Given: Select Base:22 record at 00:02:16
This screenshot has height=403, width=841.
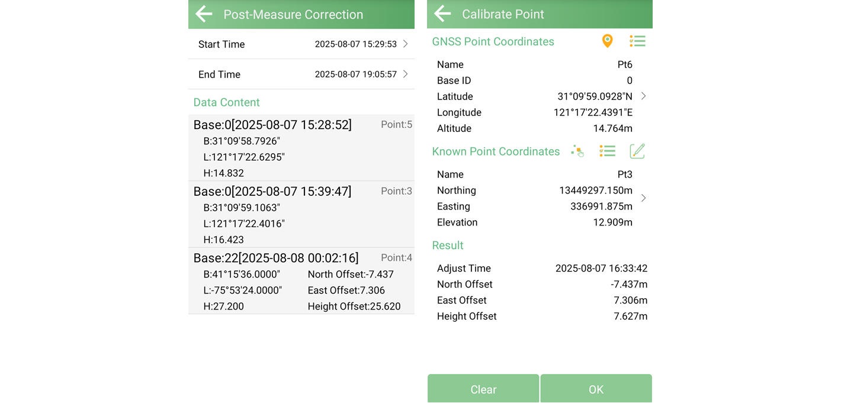Looking at the screenshot, I should click(x=301, y=281).
